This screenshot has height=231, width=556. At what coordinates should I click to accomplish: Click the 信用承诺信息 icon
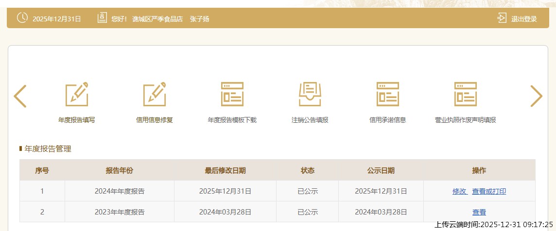click(387, 94)
